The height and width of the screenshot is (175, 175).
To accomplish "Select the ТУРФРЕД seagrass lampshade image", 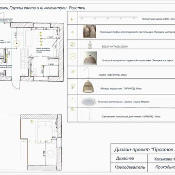I will click(88, 86).
